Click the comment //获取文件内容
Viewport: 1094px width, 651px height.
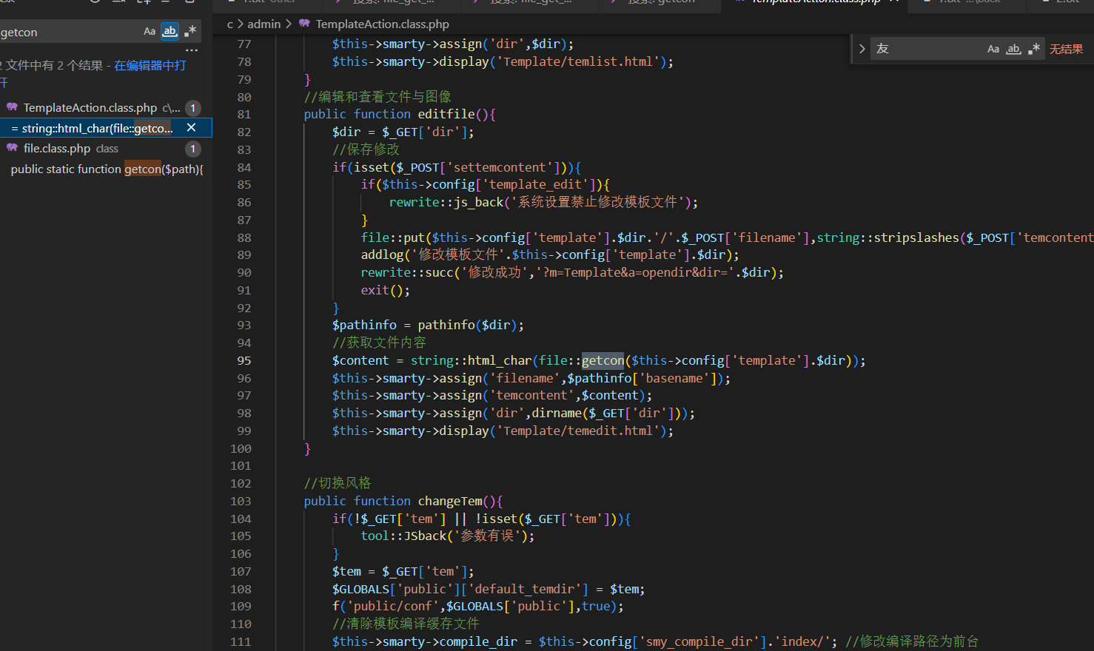[380, 343]
